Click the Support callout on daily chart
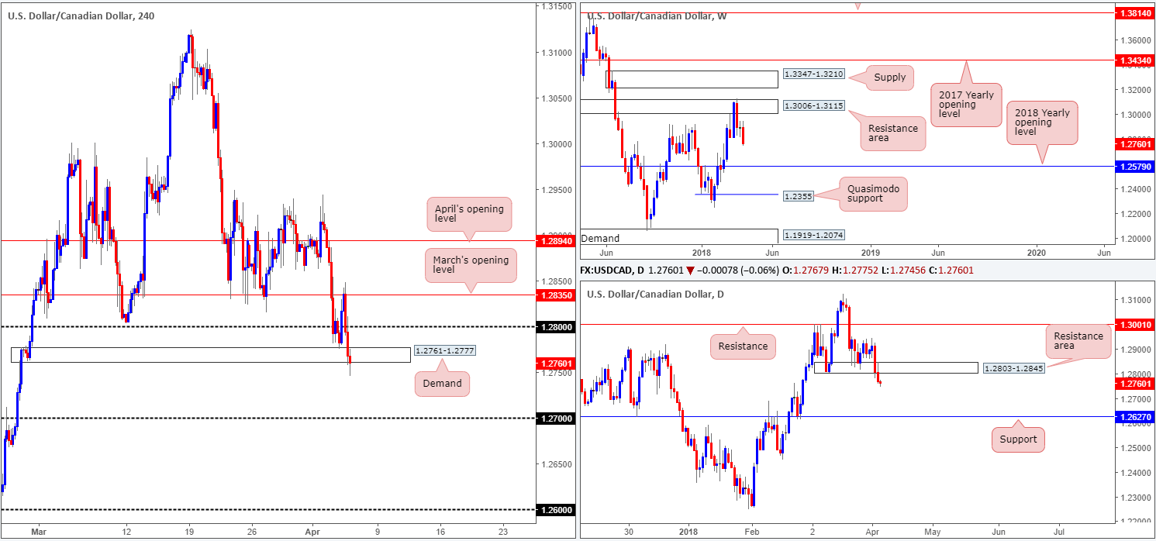 point(1018,439)
